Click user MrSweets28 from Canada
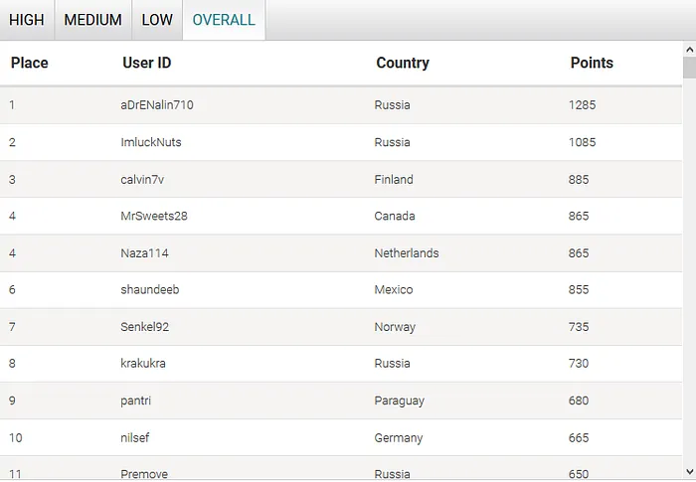Image resolution: width=696 pixels, height=482 pixels. click(x=154, y=217)
